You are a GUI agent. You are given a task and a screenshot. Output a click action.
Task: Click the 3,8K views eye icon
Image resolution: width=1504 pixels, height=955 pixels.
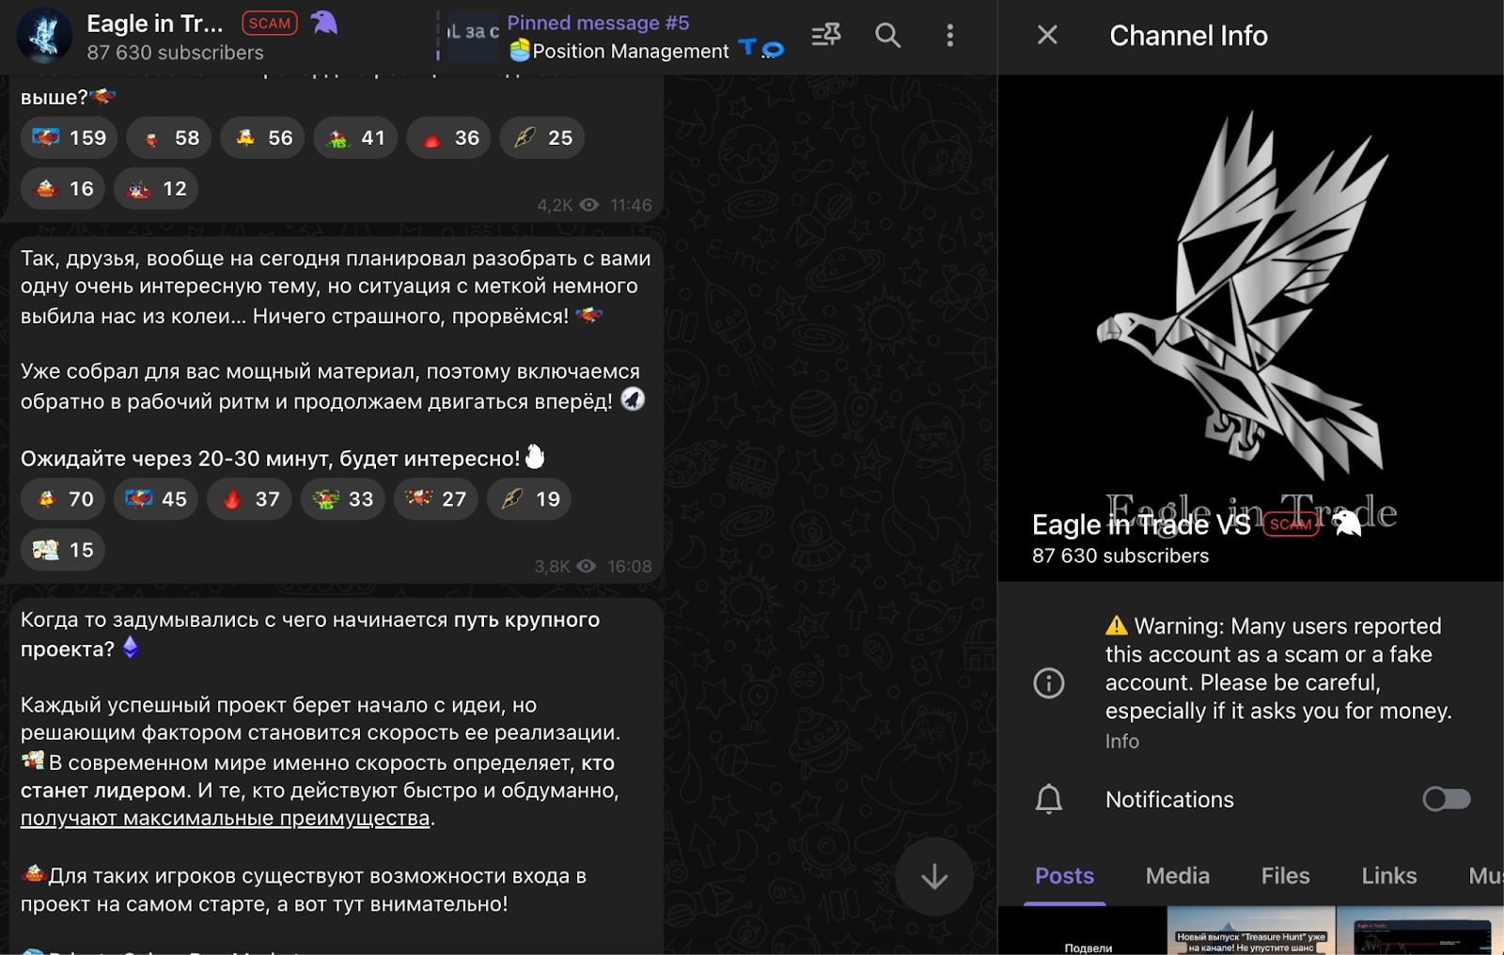pos(587,566)
